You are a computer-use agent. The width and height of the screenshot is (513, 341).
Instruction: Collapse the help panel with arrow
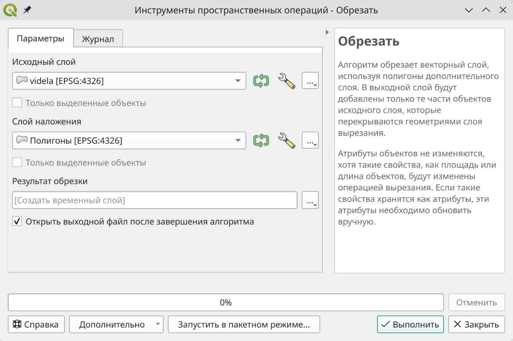327,32
